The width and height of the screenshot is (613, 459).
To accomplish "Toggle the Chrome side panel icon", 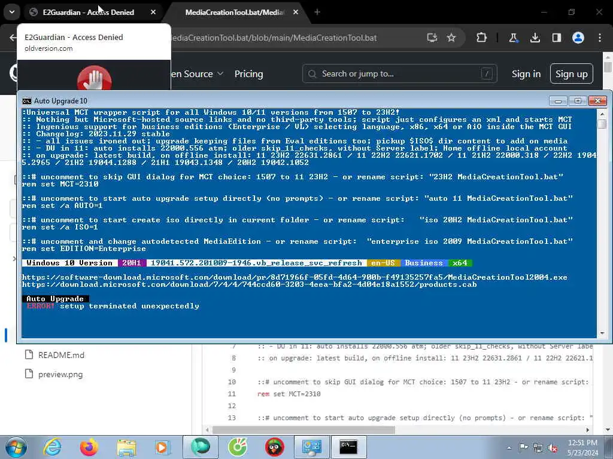I will (x=557, y=38).
